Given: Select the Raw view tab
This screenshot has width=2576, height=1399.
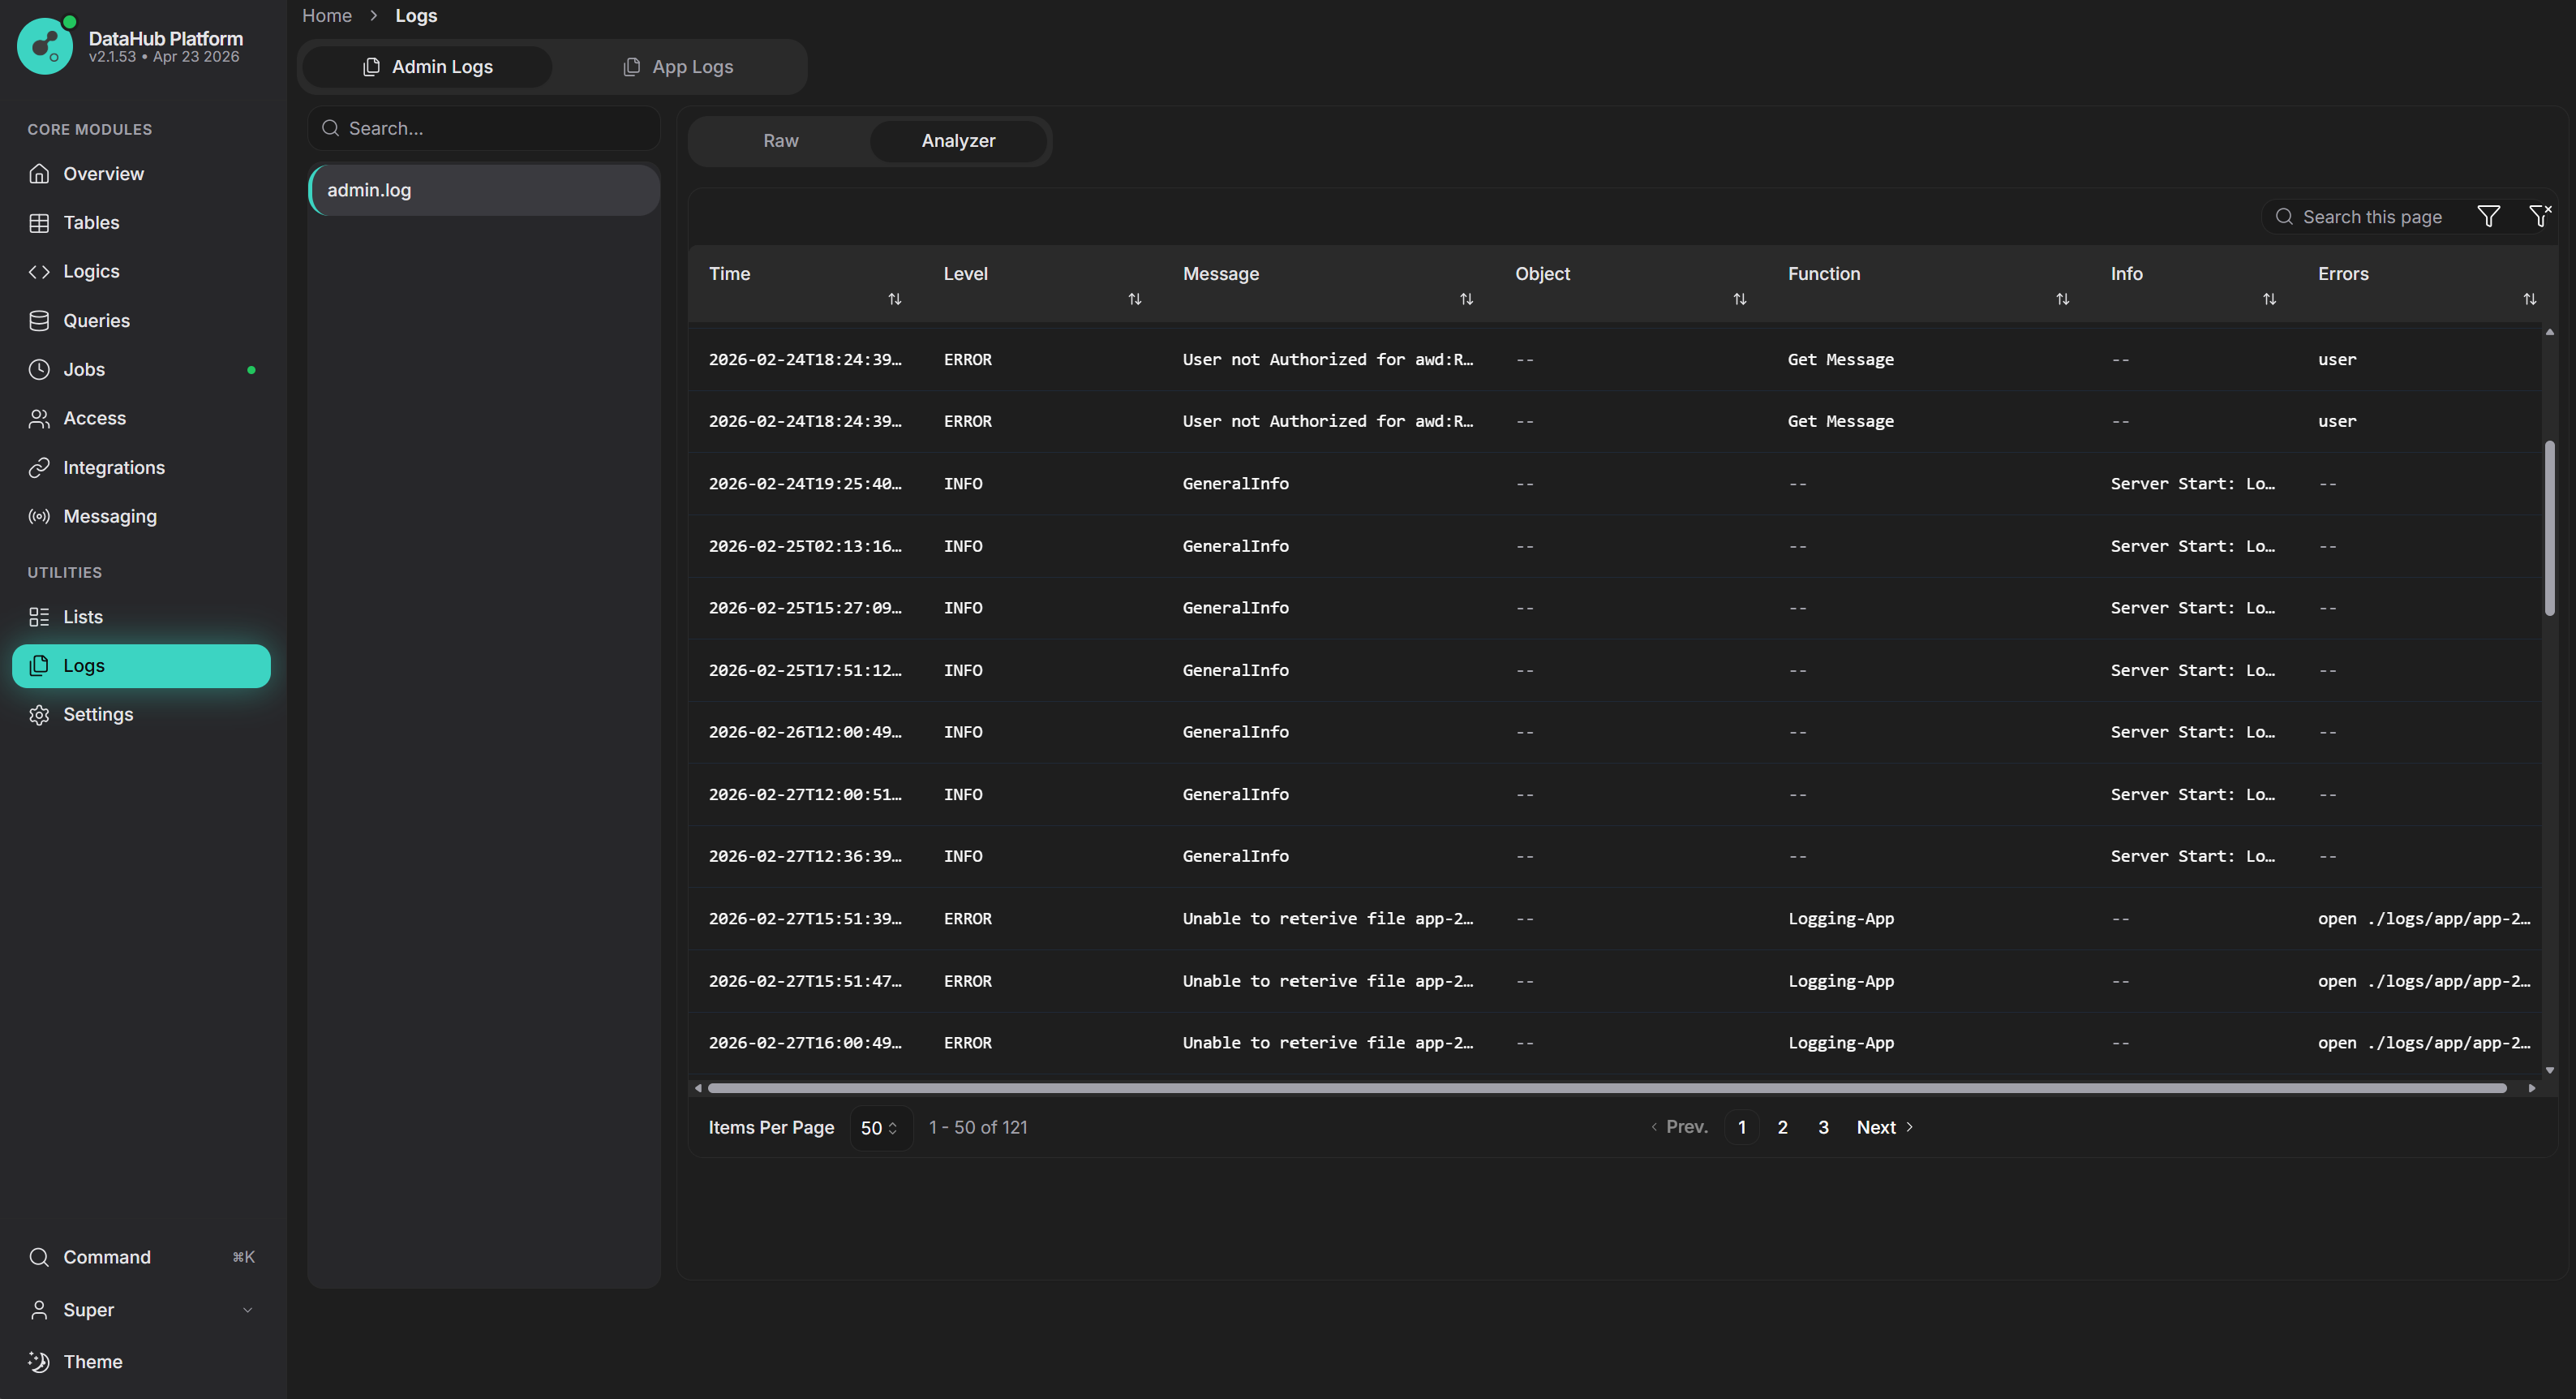Looking at the screenshot, I should [x=781, y=141].
